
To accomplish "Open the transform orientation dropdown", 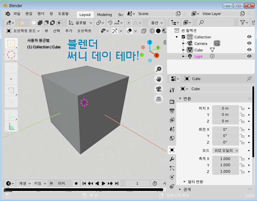I will (x=80, y=23).
